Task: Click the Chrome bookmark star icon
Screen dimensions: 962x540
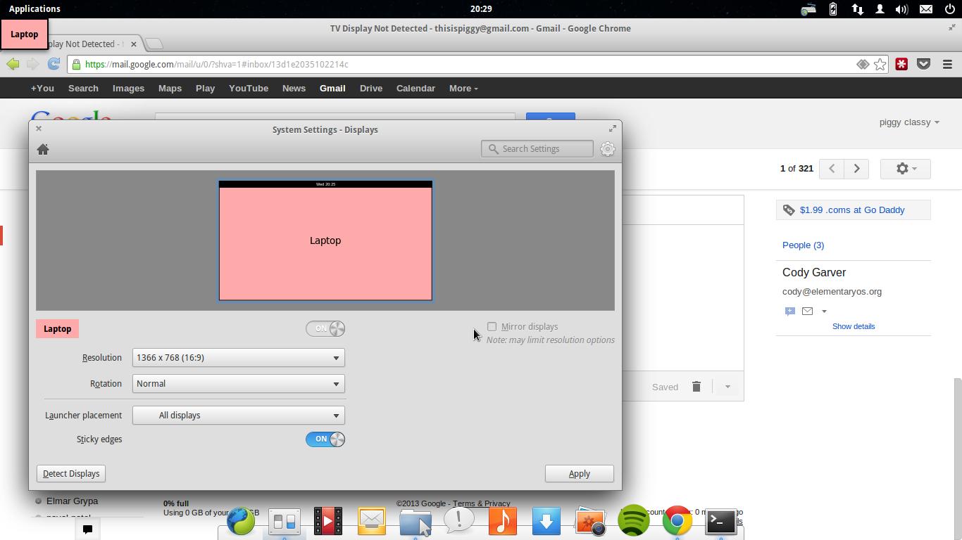Action: (x=880, y=65)
